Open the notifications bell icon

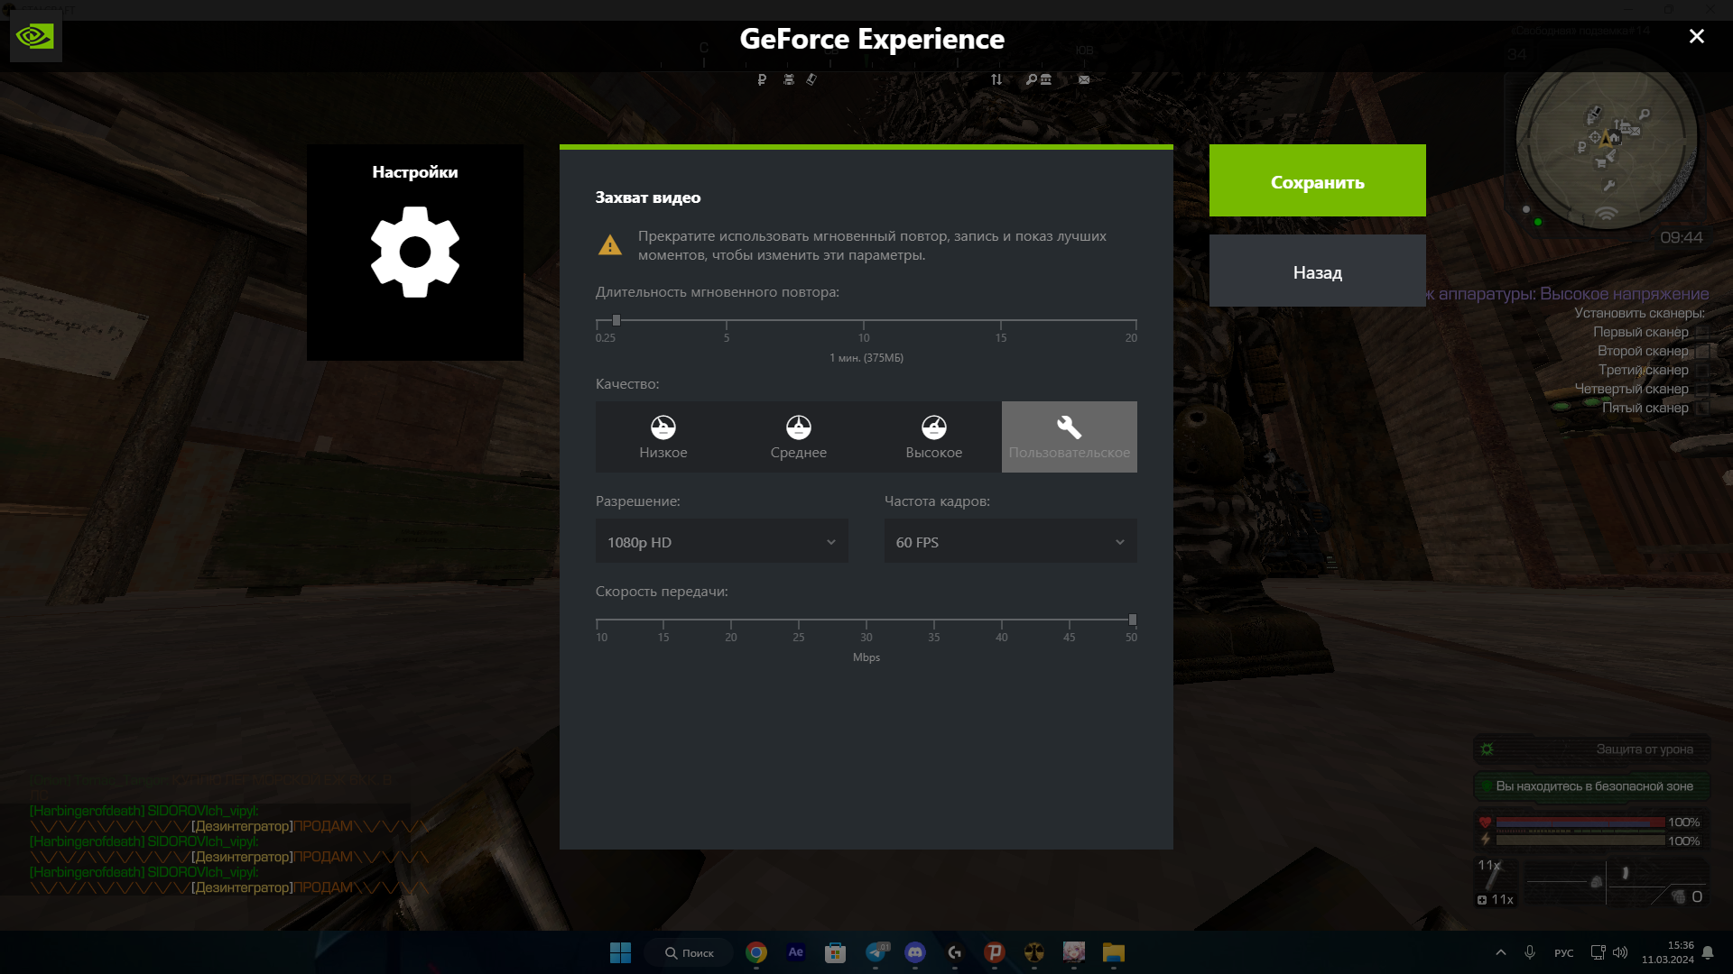coord(1708,953)
